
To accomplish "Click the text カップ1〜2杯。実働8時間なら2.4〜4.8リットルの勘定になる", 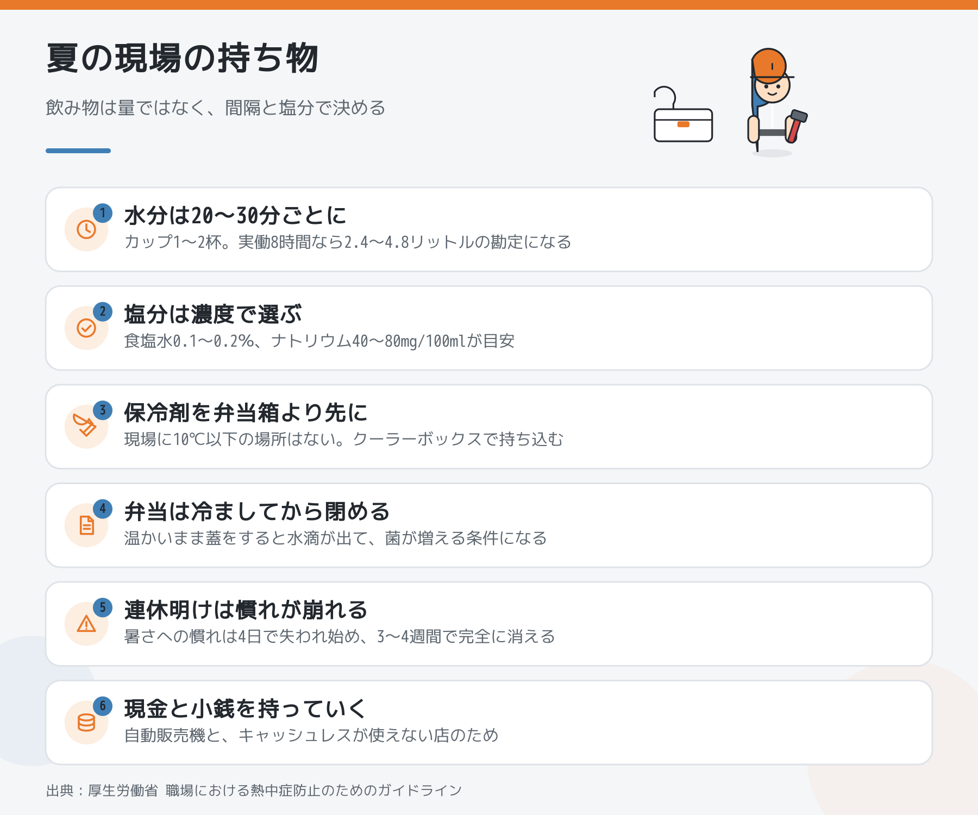I will tap(348, 242).
